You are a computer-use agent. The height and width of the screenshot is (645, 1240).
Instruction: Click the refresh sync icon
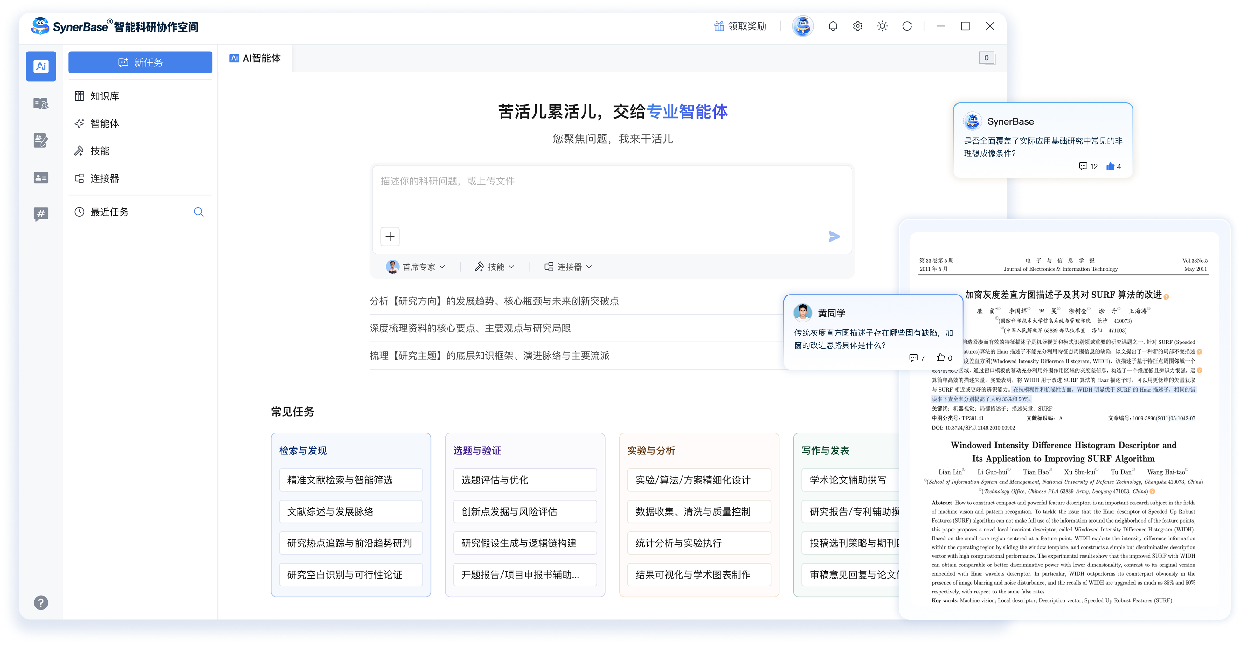click(907, 26)
